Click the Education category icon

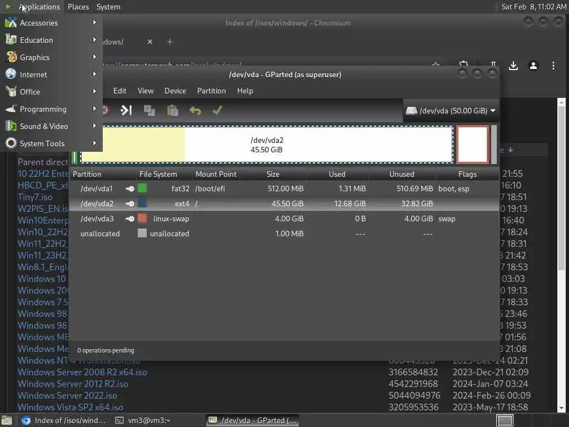[x=11, y=39]
